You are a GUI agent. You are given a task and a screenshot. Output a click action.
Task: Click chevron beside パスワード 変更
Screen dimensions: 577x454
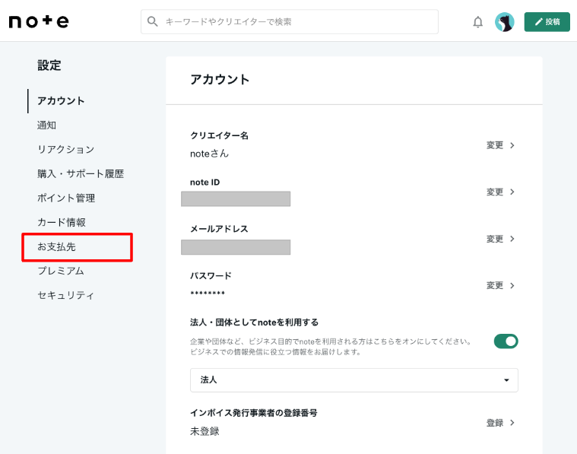tap(512, 285)
